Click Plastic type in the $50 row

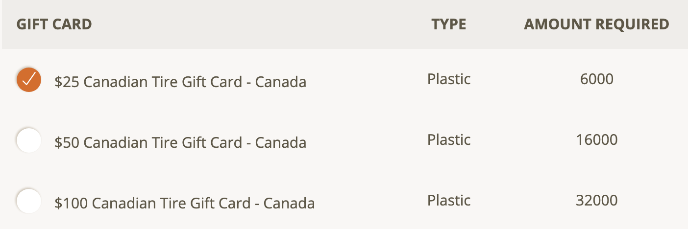[x=449, y=139]
